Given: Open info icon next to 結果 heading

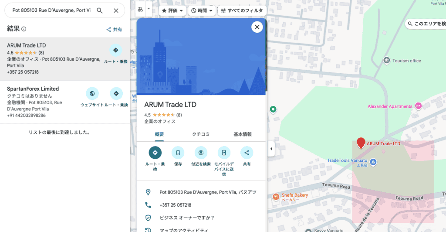Looking at the screenshot, I should click(x=24, y=29).
